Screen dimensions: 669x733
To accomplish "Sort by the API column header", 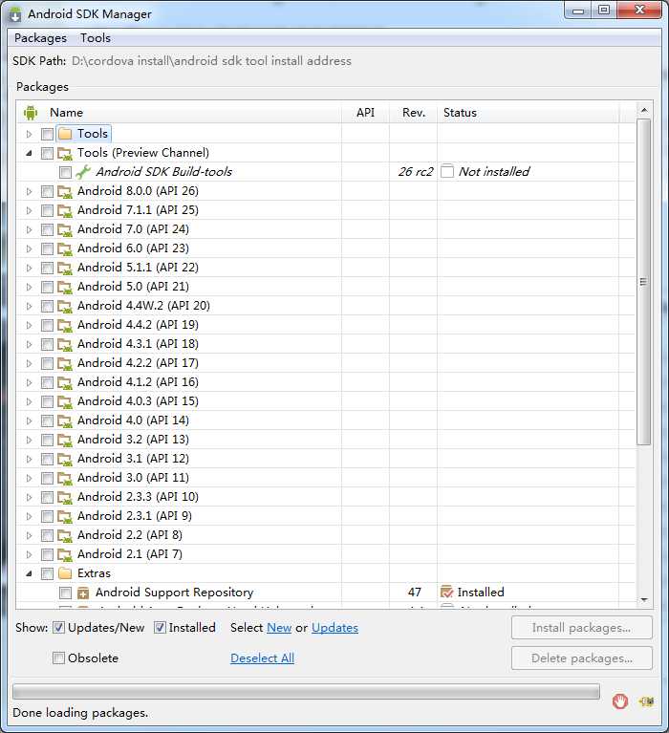I will coord(366,113).
